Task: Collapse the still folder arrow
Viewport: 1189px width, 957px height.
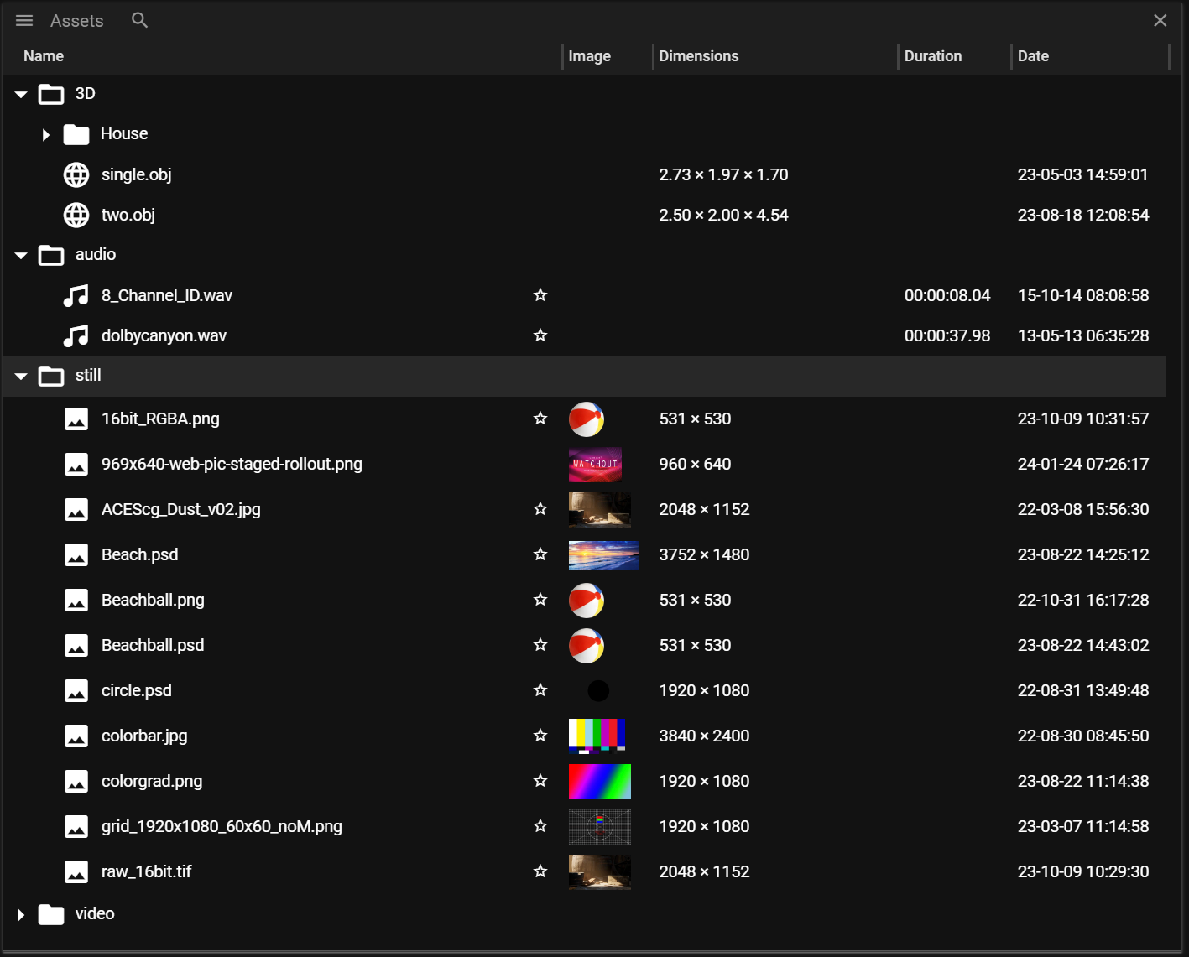Action: 21,377
